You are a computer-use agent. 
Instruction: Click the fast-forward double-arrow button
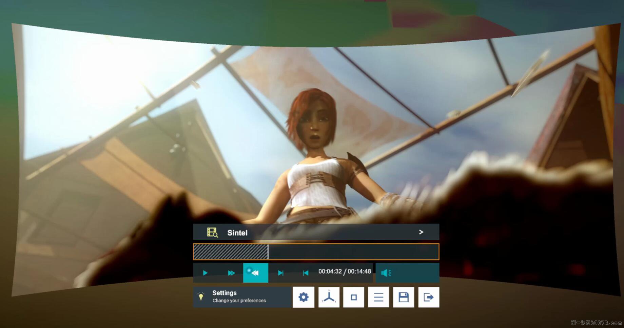pyautogui.click(x=231, y=273)
